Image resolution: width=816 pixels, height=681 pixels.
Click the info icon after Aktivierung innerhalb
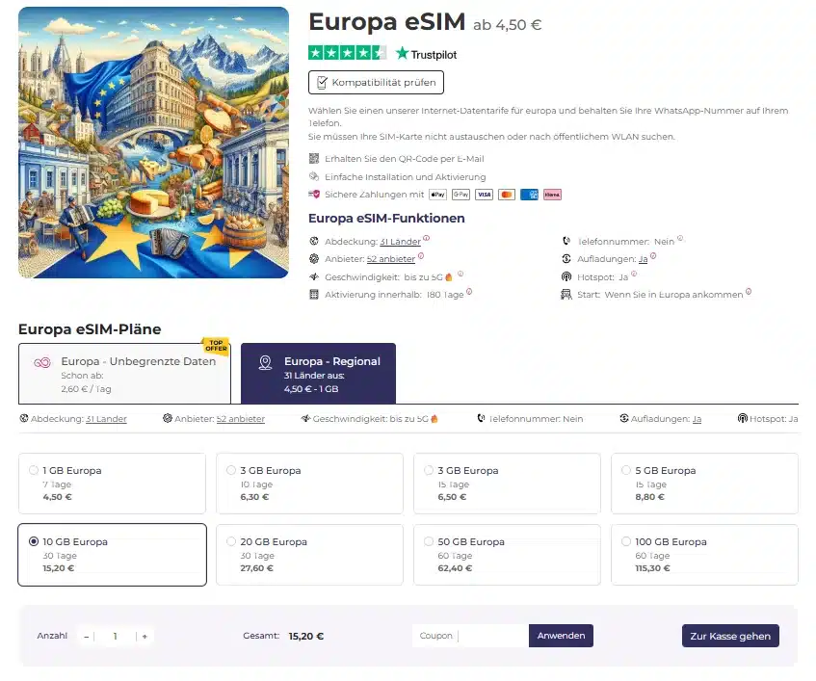tap(469, 291)
